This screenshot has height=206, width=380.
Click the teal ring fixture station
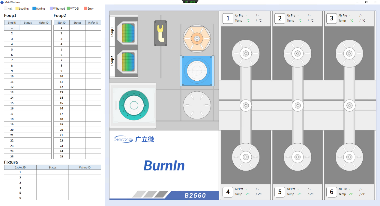pyautogui.click(x=134, y=105)
